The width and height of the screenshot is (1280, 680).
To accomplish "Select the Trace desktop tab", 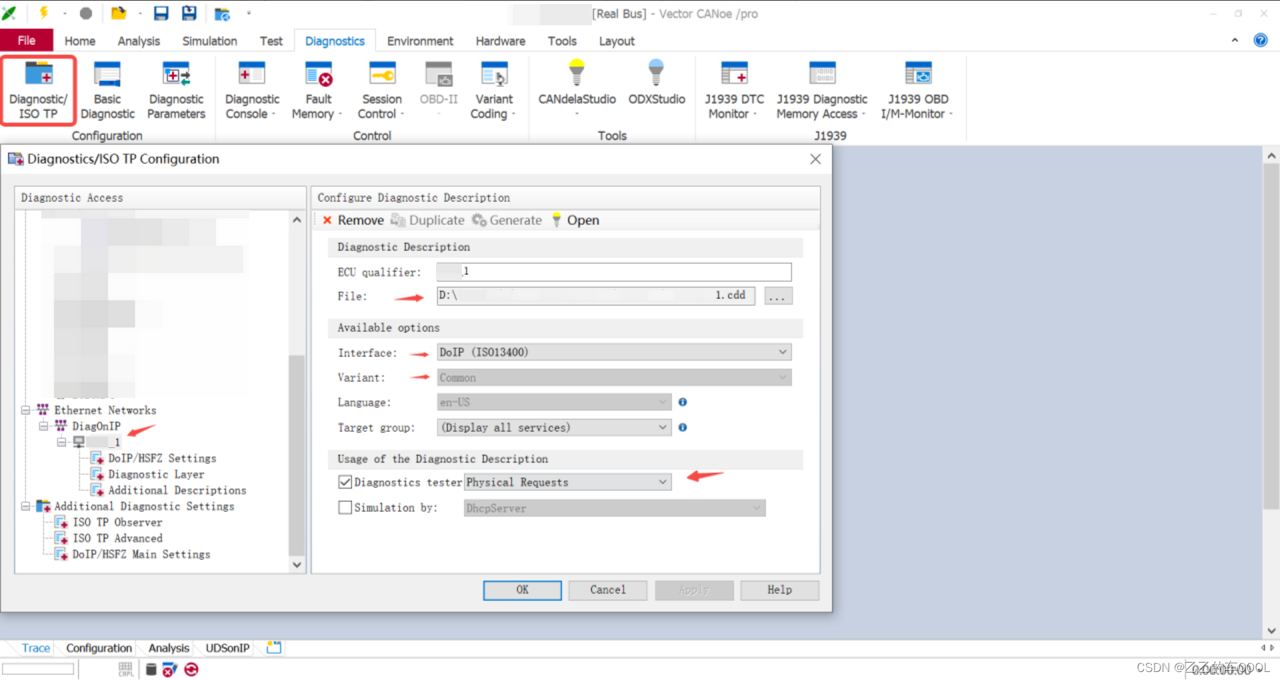I will click(36, 648).
